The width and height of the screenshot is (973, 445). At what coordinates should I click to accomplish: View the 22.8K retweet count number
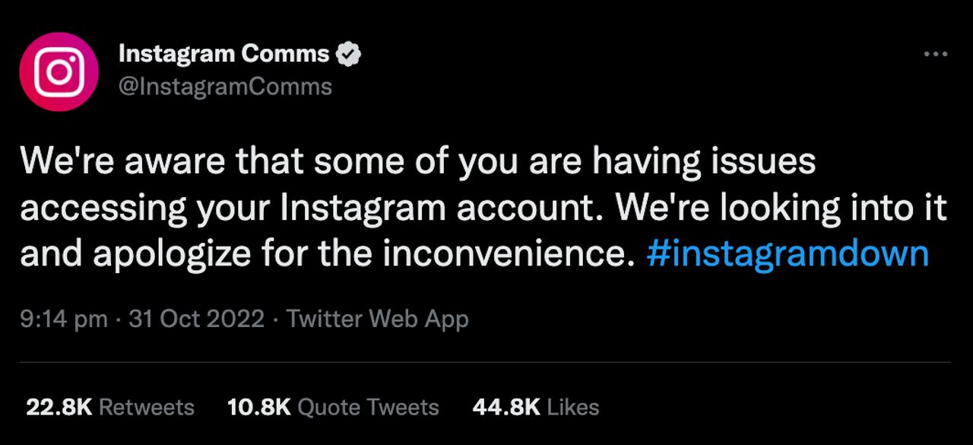(59, 407)
